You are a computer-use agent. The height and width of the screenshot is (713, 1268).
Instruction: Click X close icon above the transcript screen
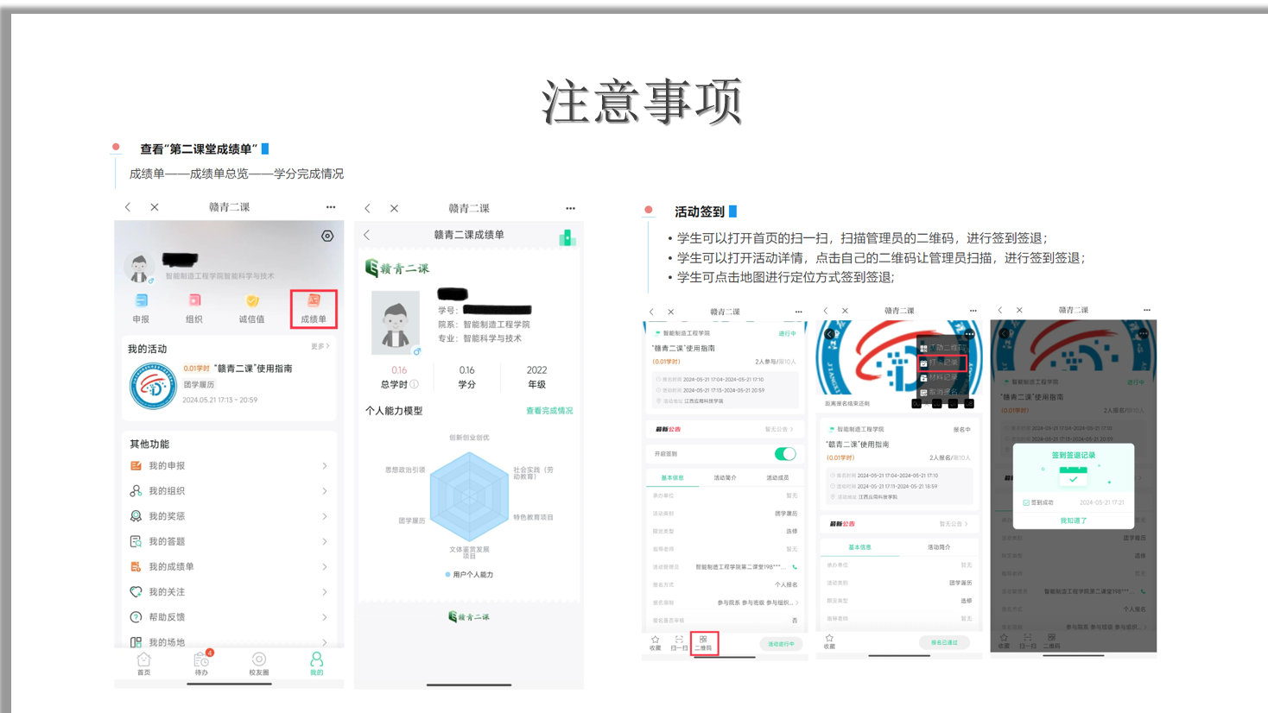click(x=394, y=208)
